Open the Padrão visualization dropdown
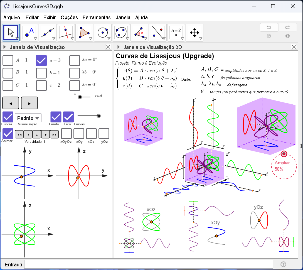The image size is (303, 270). (28, 118)
